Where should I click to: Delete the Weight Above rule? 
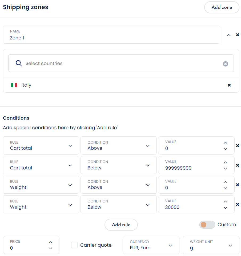point(238,185)
